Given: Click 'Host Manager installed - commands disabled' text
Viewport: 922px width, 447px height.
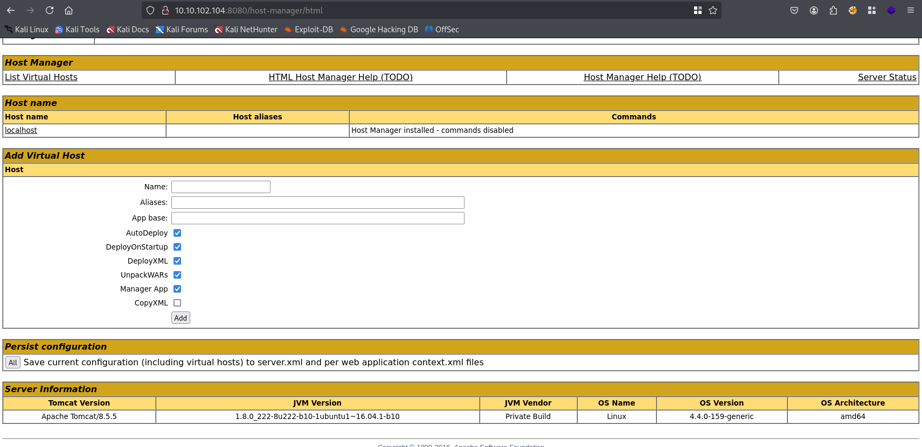Looking at the screenshot, I should (432, 130).
